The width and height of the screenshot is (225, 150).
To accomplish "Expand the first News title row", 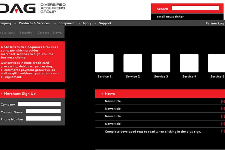I will [223, 101].
